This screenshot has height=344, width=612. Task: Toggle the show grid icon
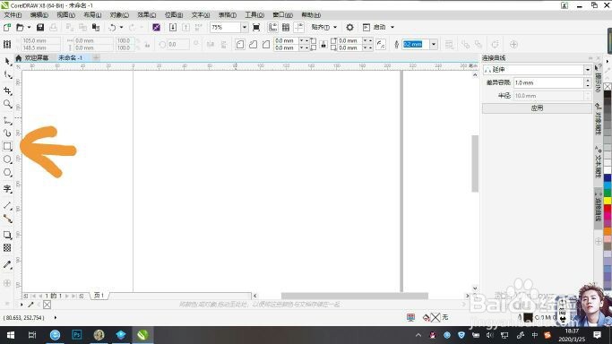tap(286, 27)
